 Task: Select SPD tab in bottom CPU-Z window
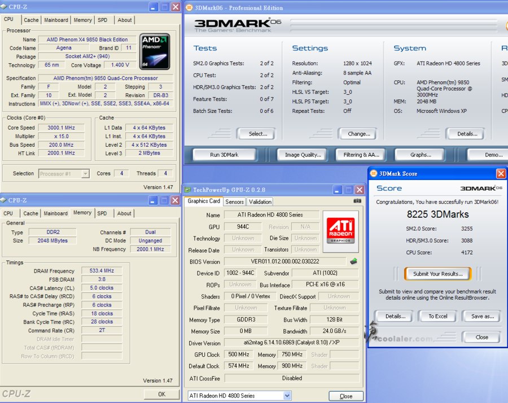tap(102, 213)
